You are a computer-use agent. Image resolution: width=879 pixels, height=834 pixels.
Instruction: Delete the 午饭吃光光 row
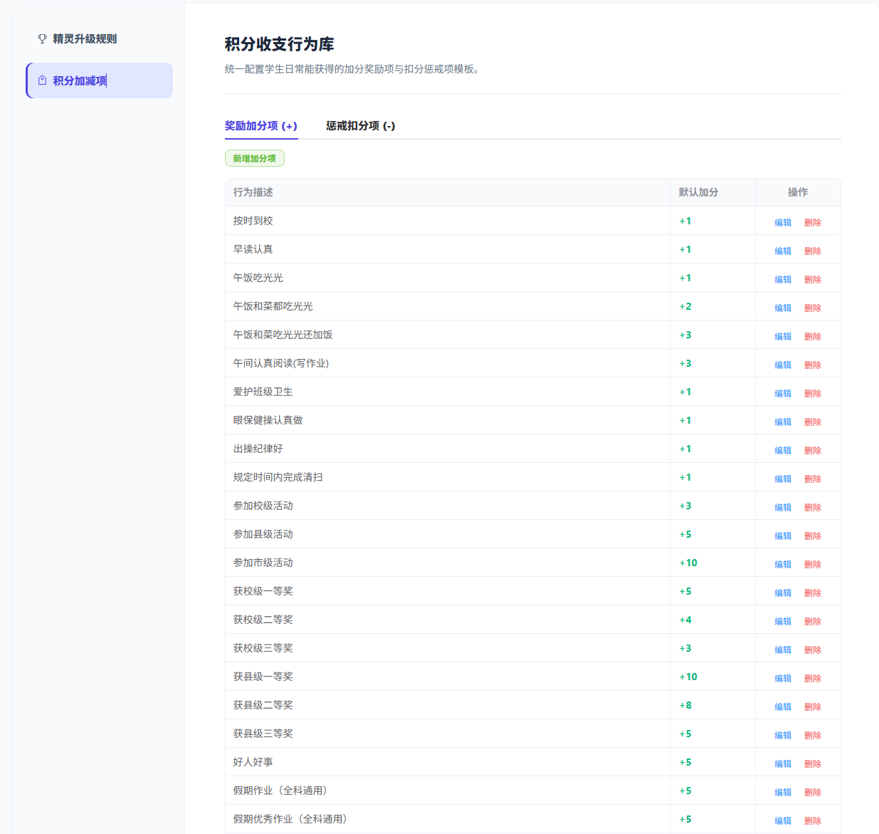[x=813, y=279]
